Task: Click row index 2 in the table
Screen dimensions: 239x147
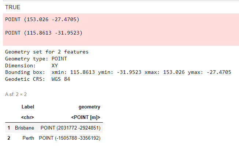Action: pyautogui.click(x=8, y=138)
